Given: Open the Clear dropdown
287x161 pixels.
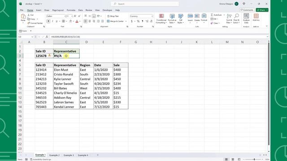Looking at the screenshot, I should (215, 23).
